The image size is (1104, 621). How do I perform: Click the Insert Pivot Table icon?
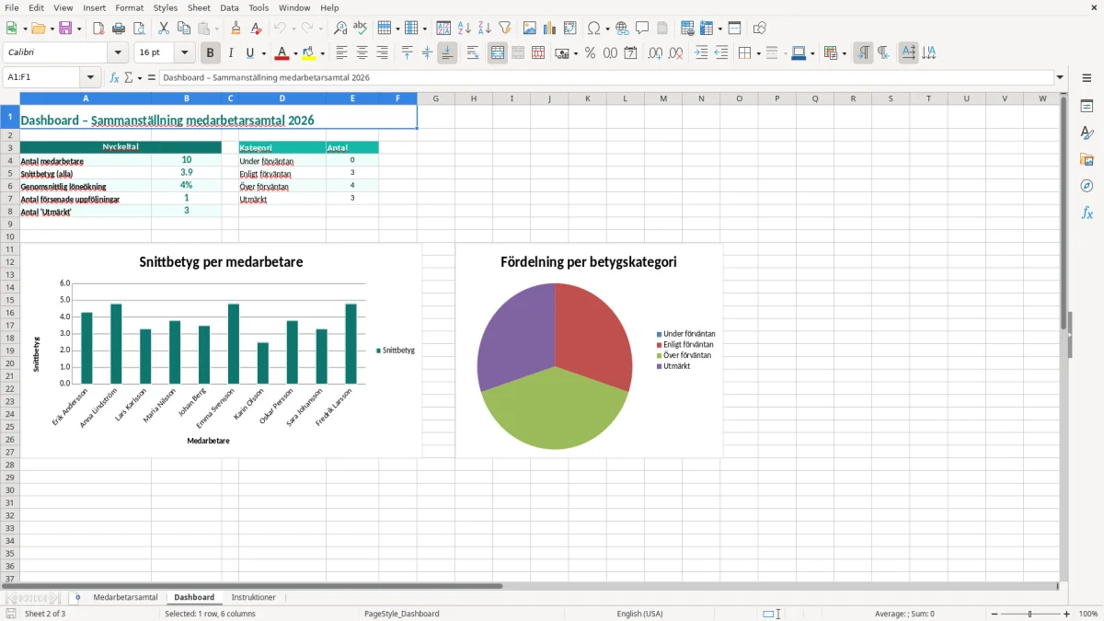point(570,29)
